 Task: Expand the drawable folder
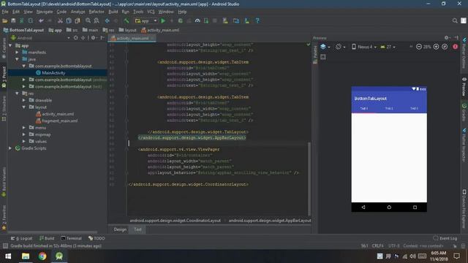click(24, 100)
